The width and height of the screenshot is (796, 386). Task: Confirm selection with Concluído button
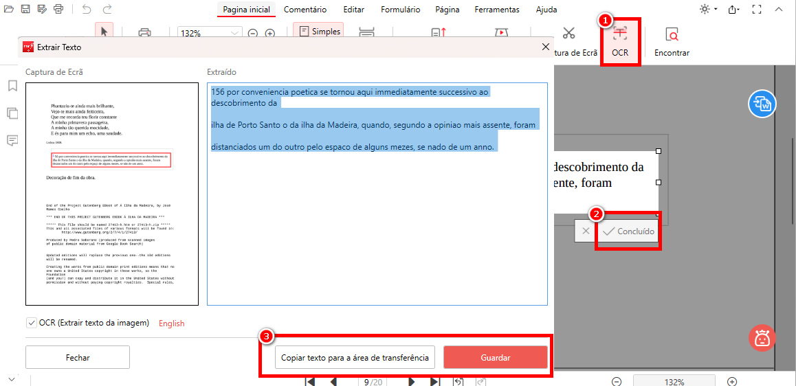click(628, 231)
